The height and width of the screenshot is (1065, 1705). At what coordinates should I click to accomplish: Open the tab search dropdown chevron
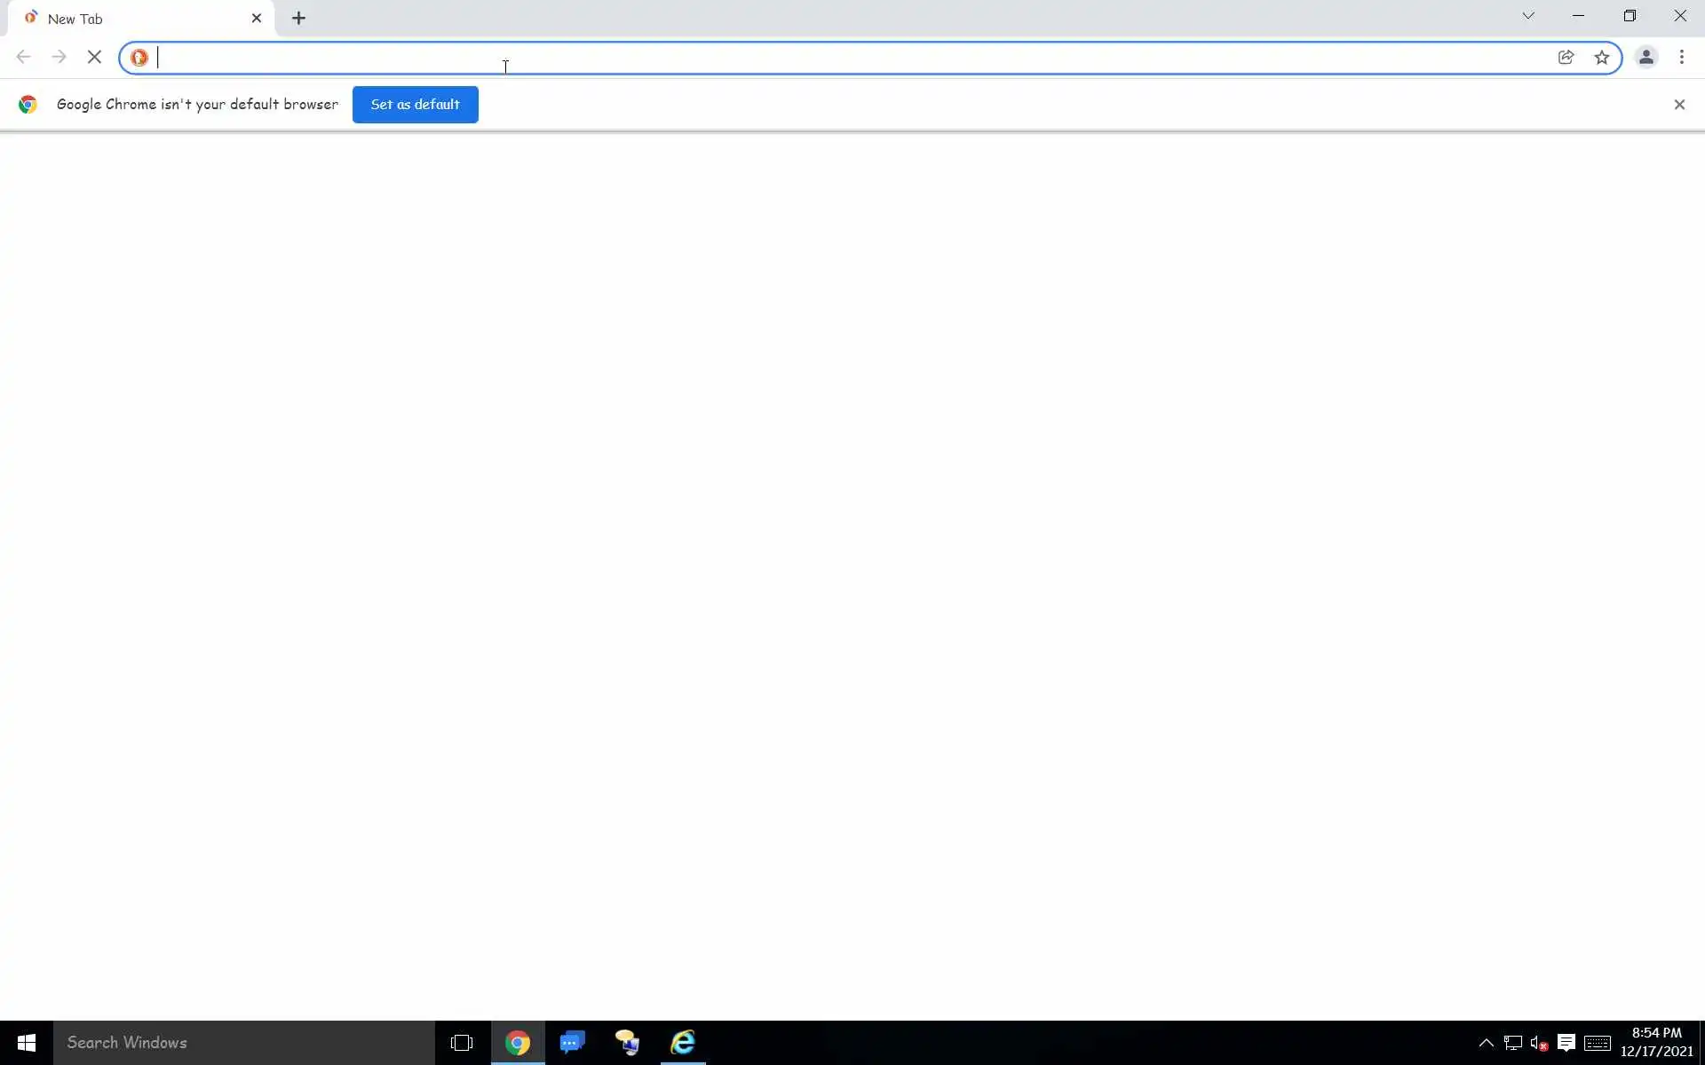point(1527,16)
